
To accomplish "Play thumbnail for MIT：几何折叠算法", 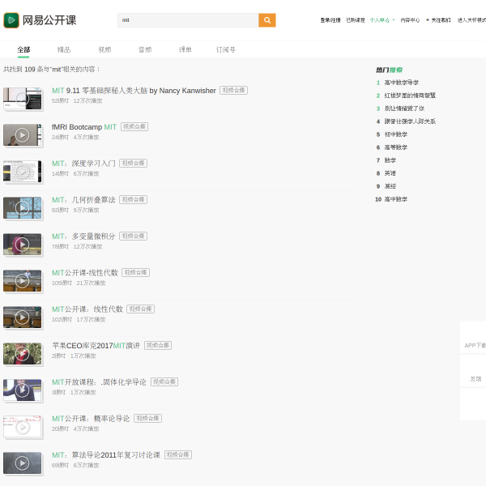I will [x=23, y=208].
